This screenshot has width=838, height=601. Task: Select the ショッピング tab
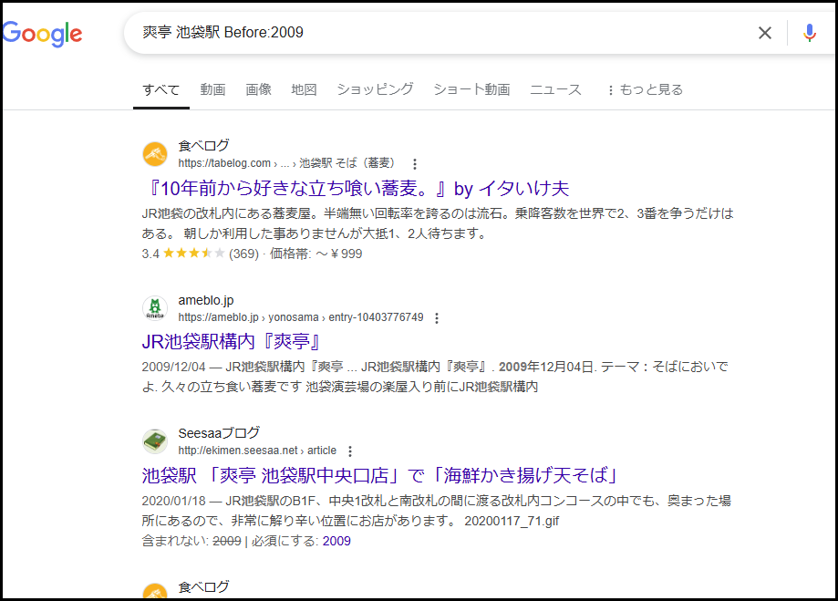pyautogui.click(x=375, y=89)
